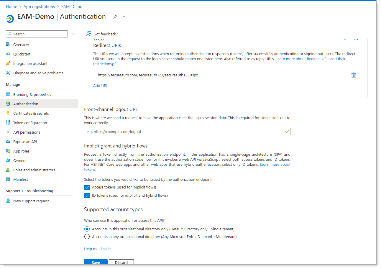Uncheck Access tokens for implicit flows
Image resolution: width=381 pixels, height=269 pixels.
click(87, 187)
